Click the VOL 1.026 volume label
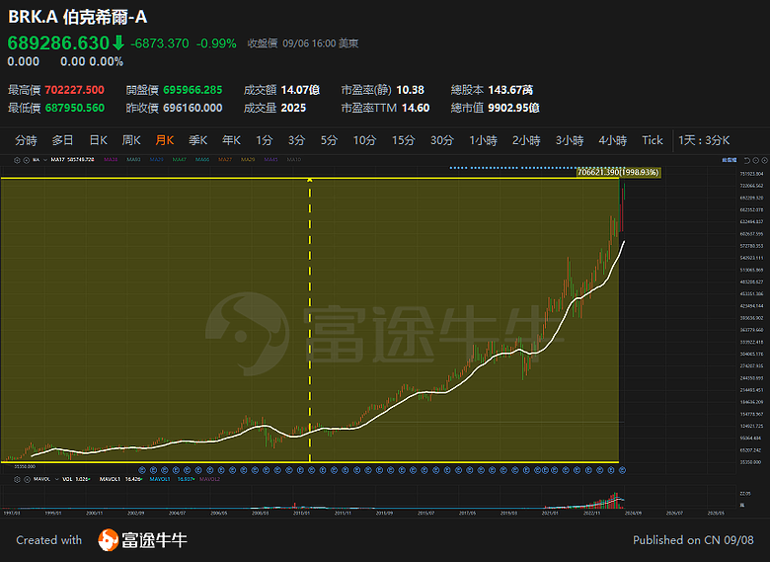 76,479
